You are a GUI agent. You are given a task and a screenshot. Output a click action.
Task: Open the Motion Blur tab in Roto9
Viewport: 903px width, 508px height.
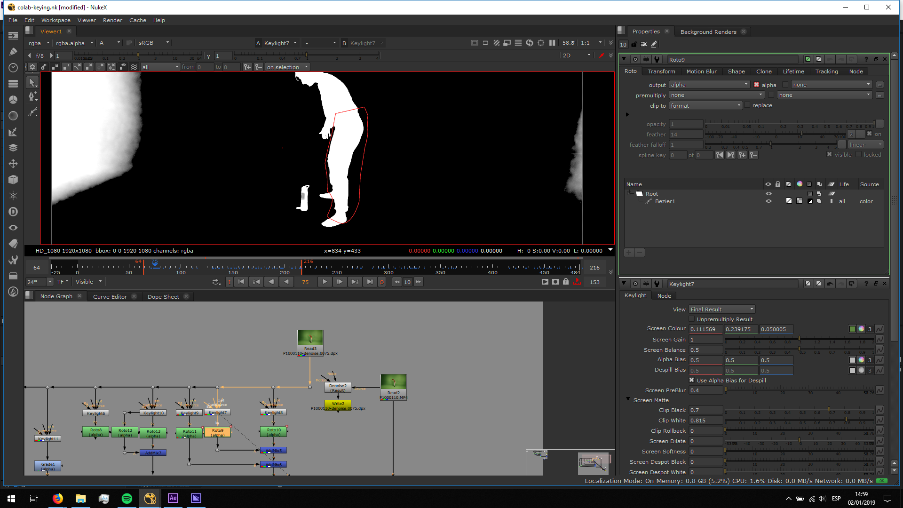coord(701,71)
